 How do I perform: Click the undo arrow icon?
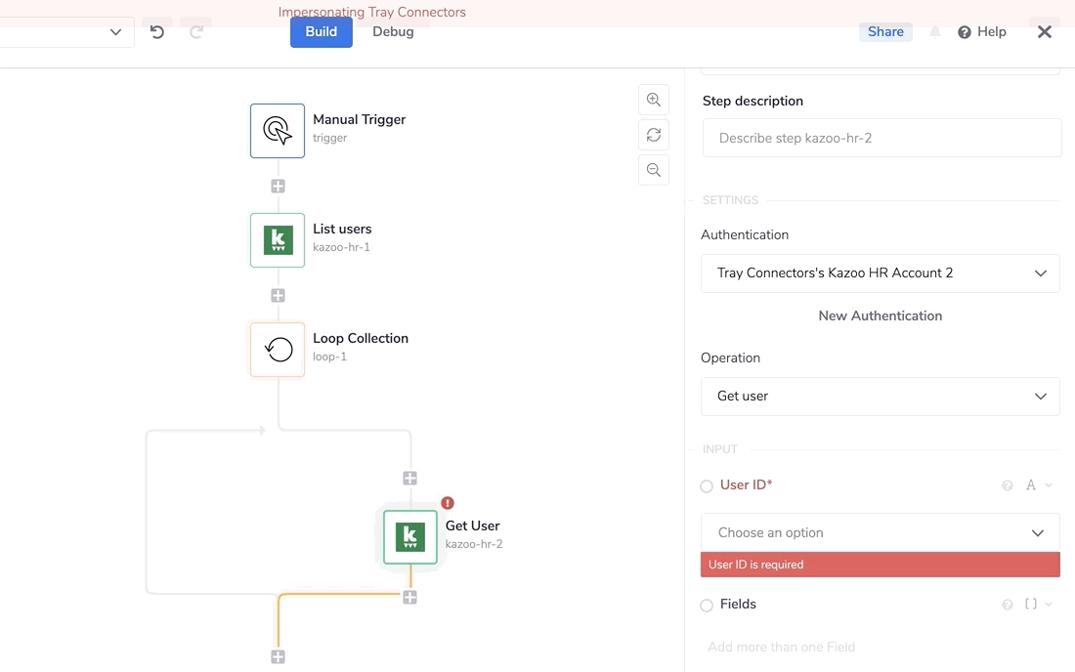point(157,32)
